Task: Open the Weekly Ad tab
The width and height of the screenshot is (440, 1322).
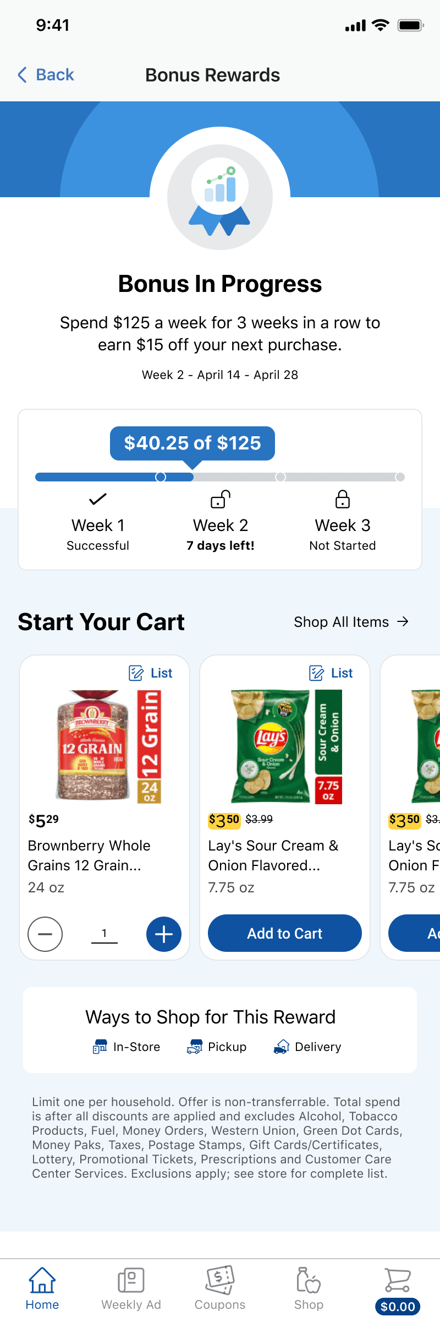Action: tap(131, 1288)
